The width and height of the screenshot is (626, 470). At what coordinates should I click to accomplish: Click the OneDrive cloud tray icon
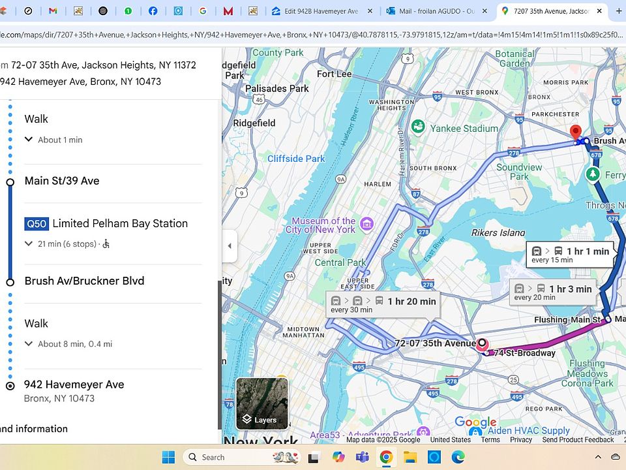[616, 457]
